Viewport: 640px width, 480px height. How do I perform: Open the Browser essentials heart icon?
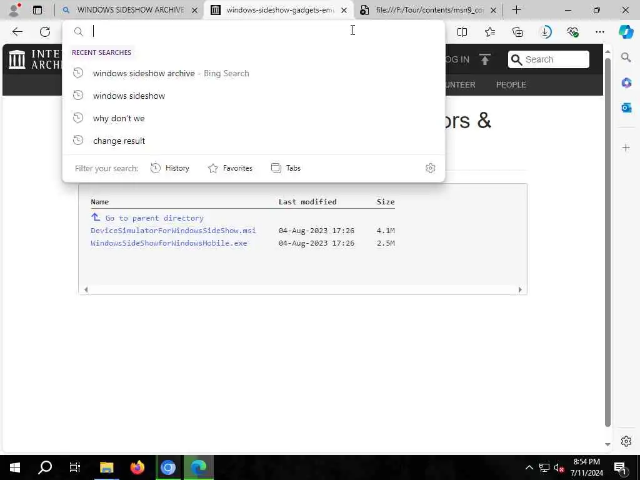(572, 31)
